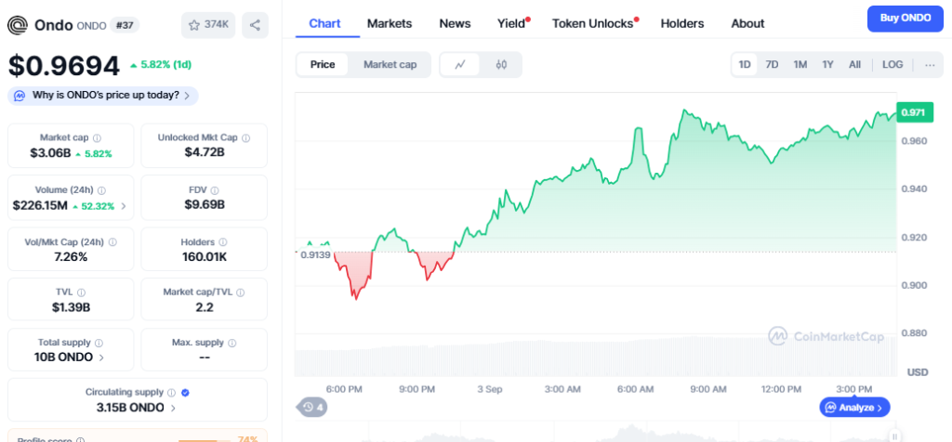The height and width of the screenshot is (442, 952).
Task: Set chart range to All
Action: (855, 64)
